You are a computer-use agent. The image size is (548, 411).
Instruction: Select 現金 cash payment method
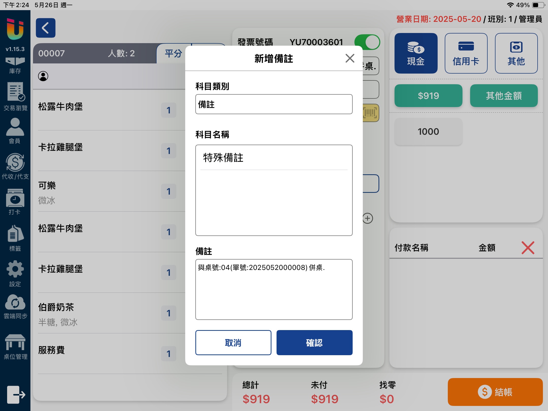point(416,53)
